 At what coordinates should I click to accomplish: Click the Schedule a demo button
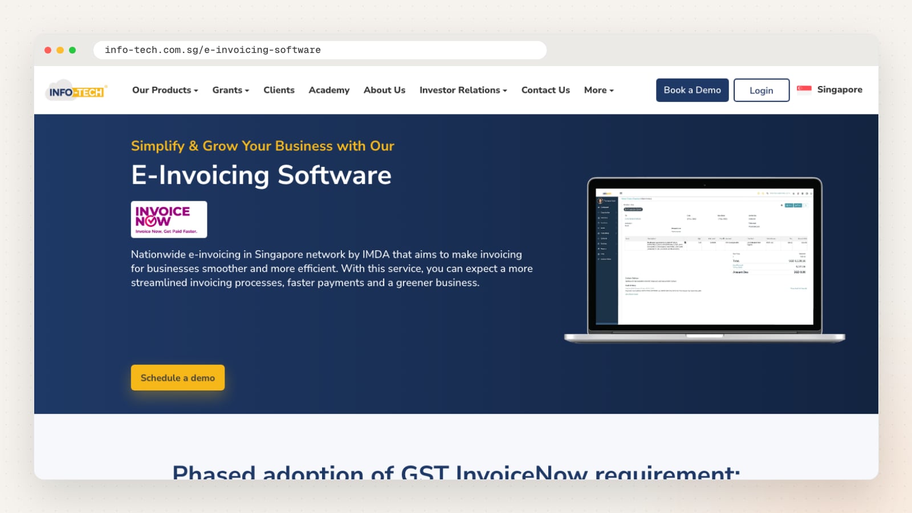[x=178, y=378]
